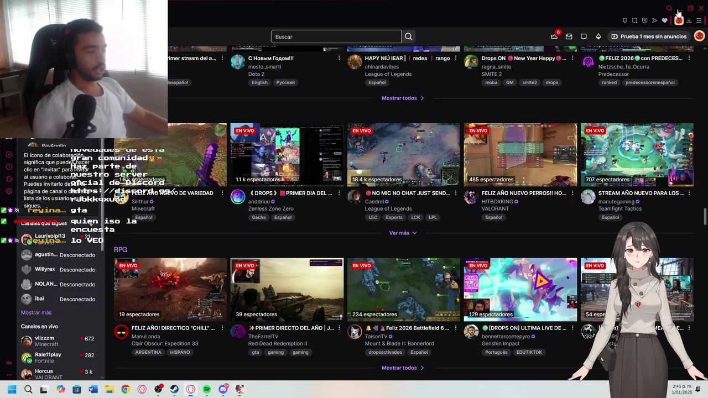This screenshot has height=398, width=708.
Task: Click the Opera sidebar extensions cube icon
Action: pos(9,179)
